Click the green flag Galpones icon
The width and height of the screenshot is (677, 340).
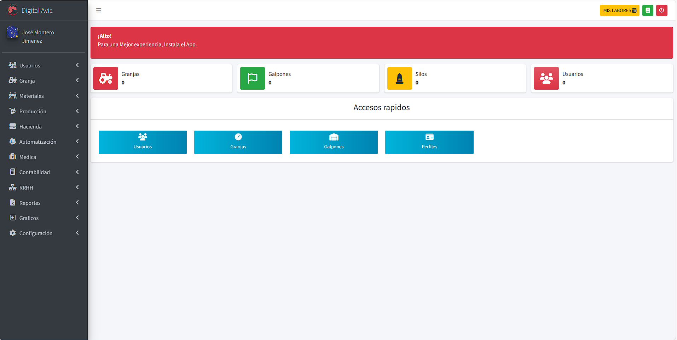click(x=253, y=78)
